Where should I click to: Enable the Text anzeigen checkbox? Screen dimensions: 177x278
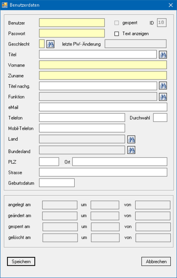coord(116,34)
